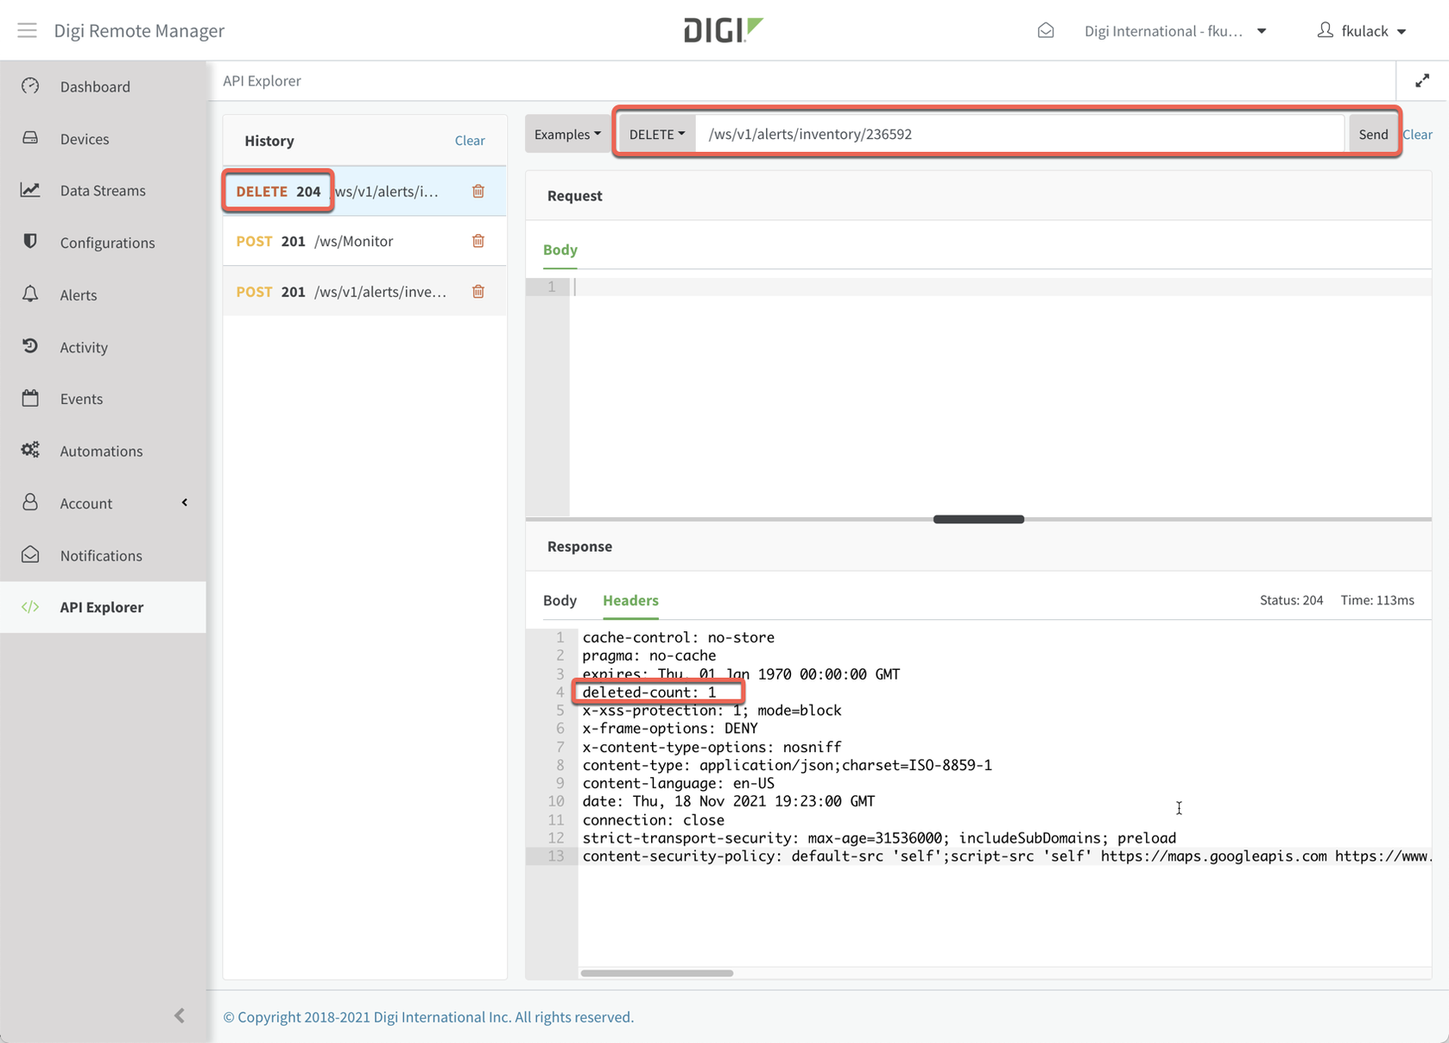The width and height of the screenshot is (1449, 1043).
Task: Delete the POST /ws/Monitor history entry
Action: (x=478, y=241)
